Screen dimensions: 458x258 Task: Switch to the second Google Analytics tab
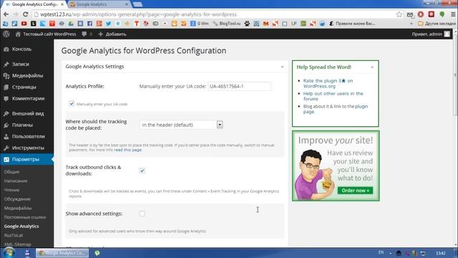click(99, 4)
